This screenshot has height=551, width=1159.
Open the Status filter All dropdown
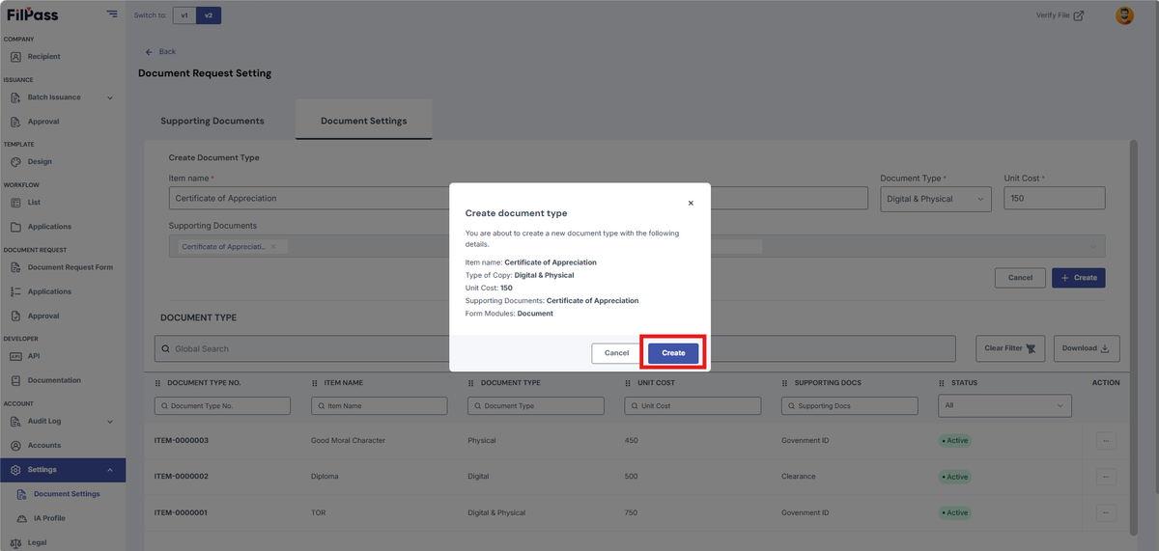[x=1004, y=406]
